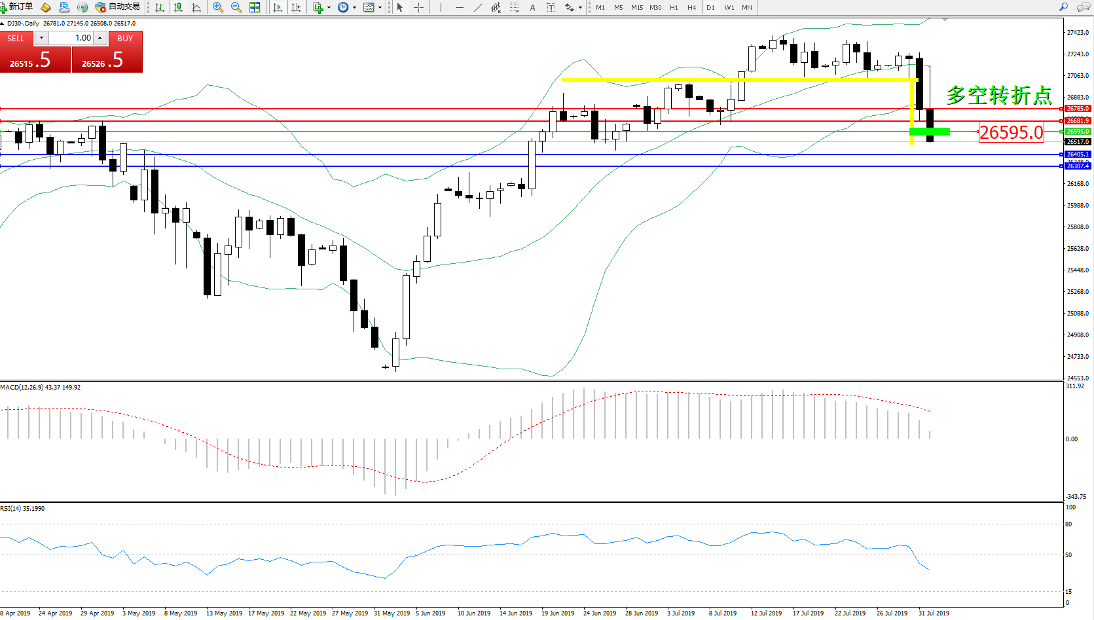1094x620 pixels.
Task: Toggle 自动交易 auto trading button
Action: (x=118, y=7)
